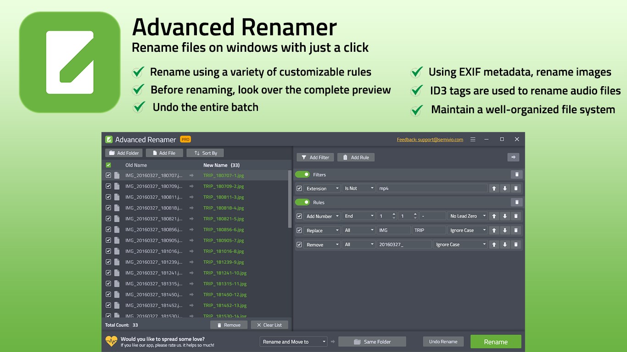
Task: Move the Extension filter down
Action: tap(505, 188)
